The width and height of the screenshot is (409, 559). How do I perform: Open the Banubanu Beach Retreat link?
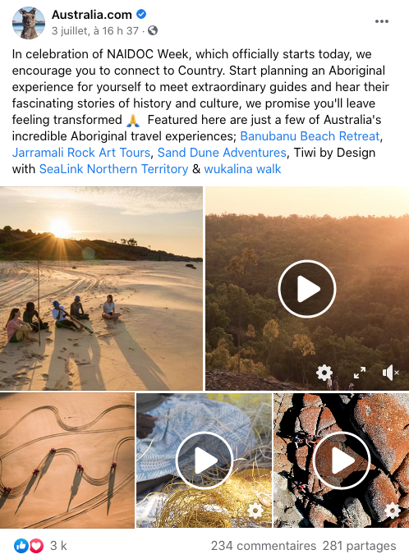310,136
